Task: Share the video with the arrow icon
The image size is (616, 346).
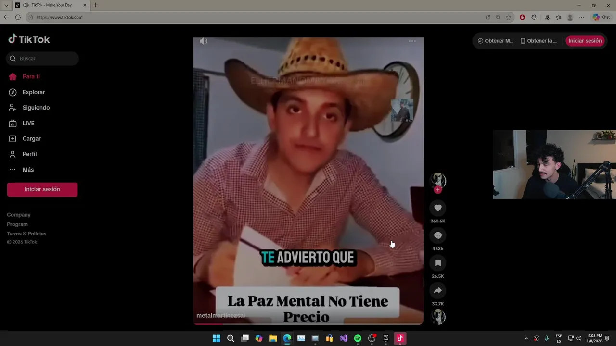Action: click(x=438, y=290)
